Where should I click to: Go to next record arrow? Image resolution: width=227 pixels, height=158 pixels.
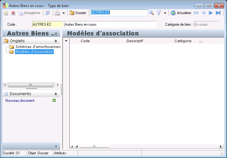tap(211, 13)
